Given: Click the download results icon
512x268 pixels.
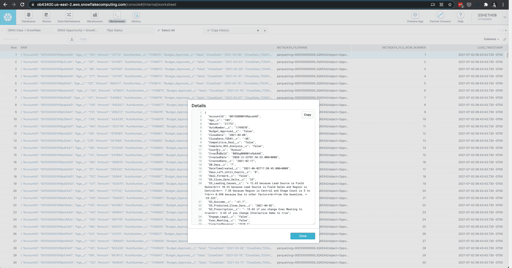Looking at the screenshot, I should (x=72, y=39).
